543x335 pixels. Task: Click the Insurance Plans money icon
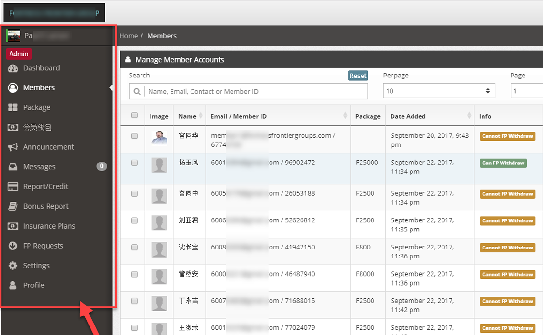click(13, 226)
